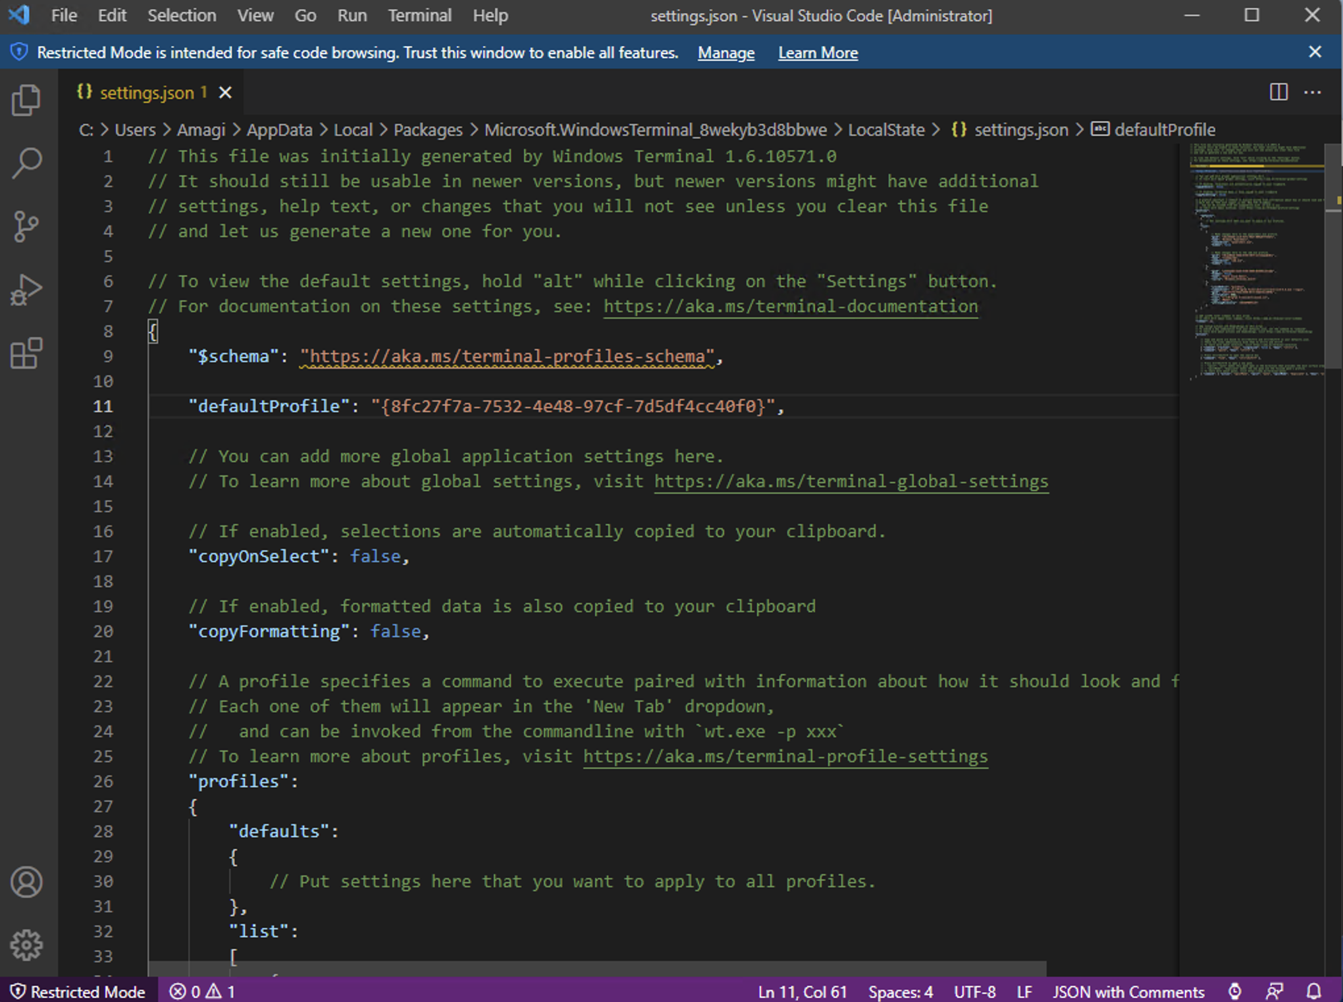1343x1002 pixels.
Task: Open the Extensions view icon
Action: pos(26,354)
